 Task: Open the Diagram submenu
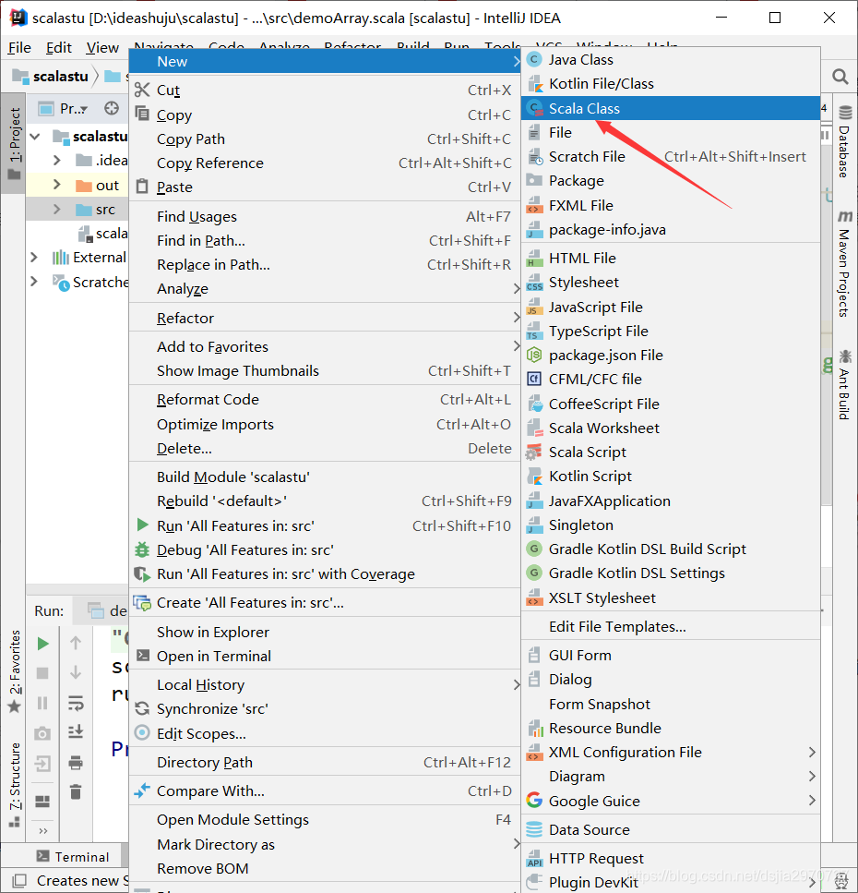click(x=671, y=777)
